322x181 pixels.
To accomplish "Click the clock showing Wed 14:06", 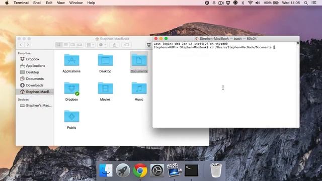I will pyautogui.click(x=291, y=3).
